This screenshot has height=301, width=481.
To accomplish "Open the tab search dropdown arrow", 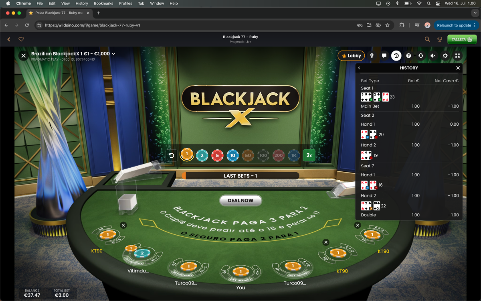I will [x=475, y=13].
